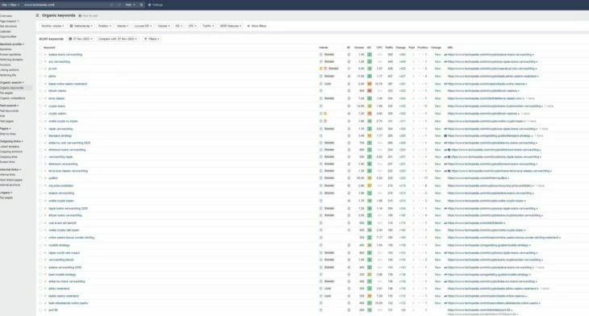The height and width of the screenshot is (316, 589).
Task: Click the magnifier search icon in top bar
Action: point(141,5)
